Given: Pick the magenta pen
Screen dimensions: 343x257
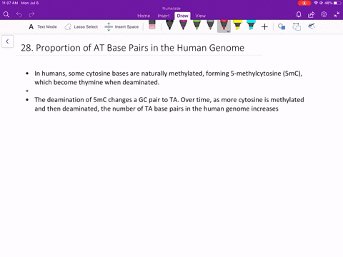Looking at the screenshot, I should (183, 25).
